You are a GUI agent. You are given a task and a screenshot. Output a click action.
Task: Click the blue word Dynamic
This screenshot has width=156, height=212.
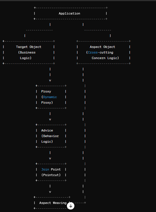click(50, 97)
